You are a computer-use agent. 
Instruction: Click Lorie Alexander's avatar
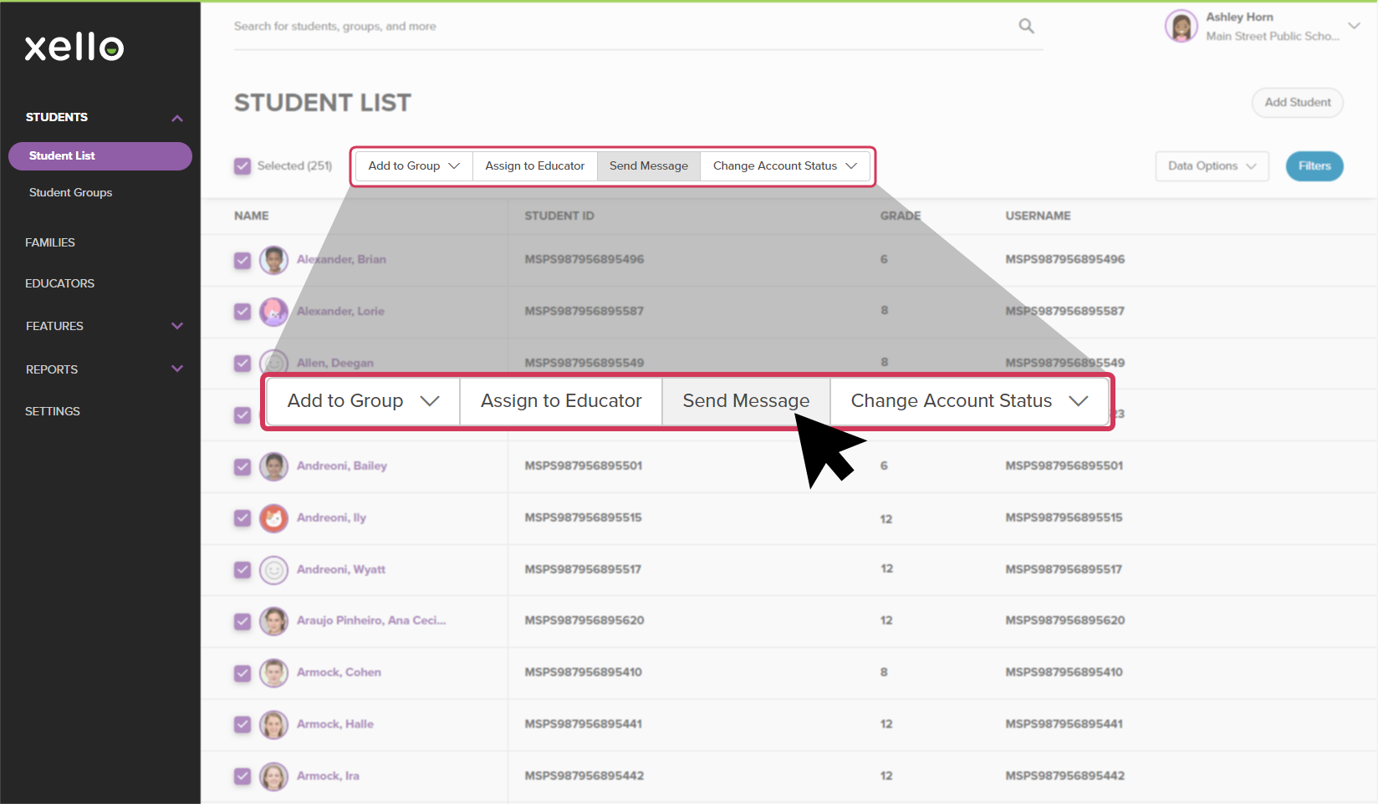273,312
